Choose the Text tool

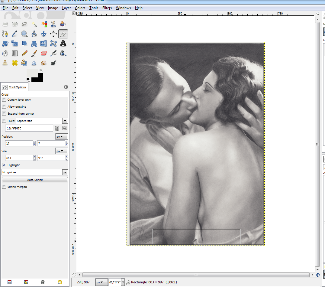[63, 44]
